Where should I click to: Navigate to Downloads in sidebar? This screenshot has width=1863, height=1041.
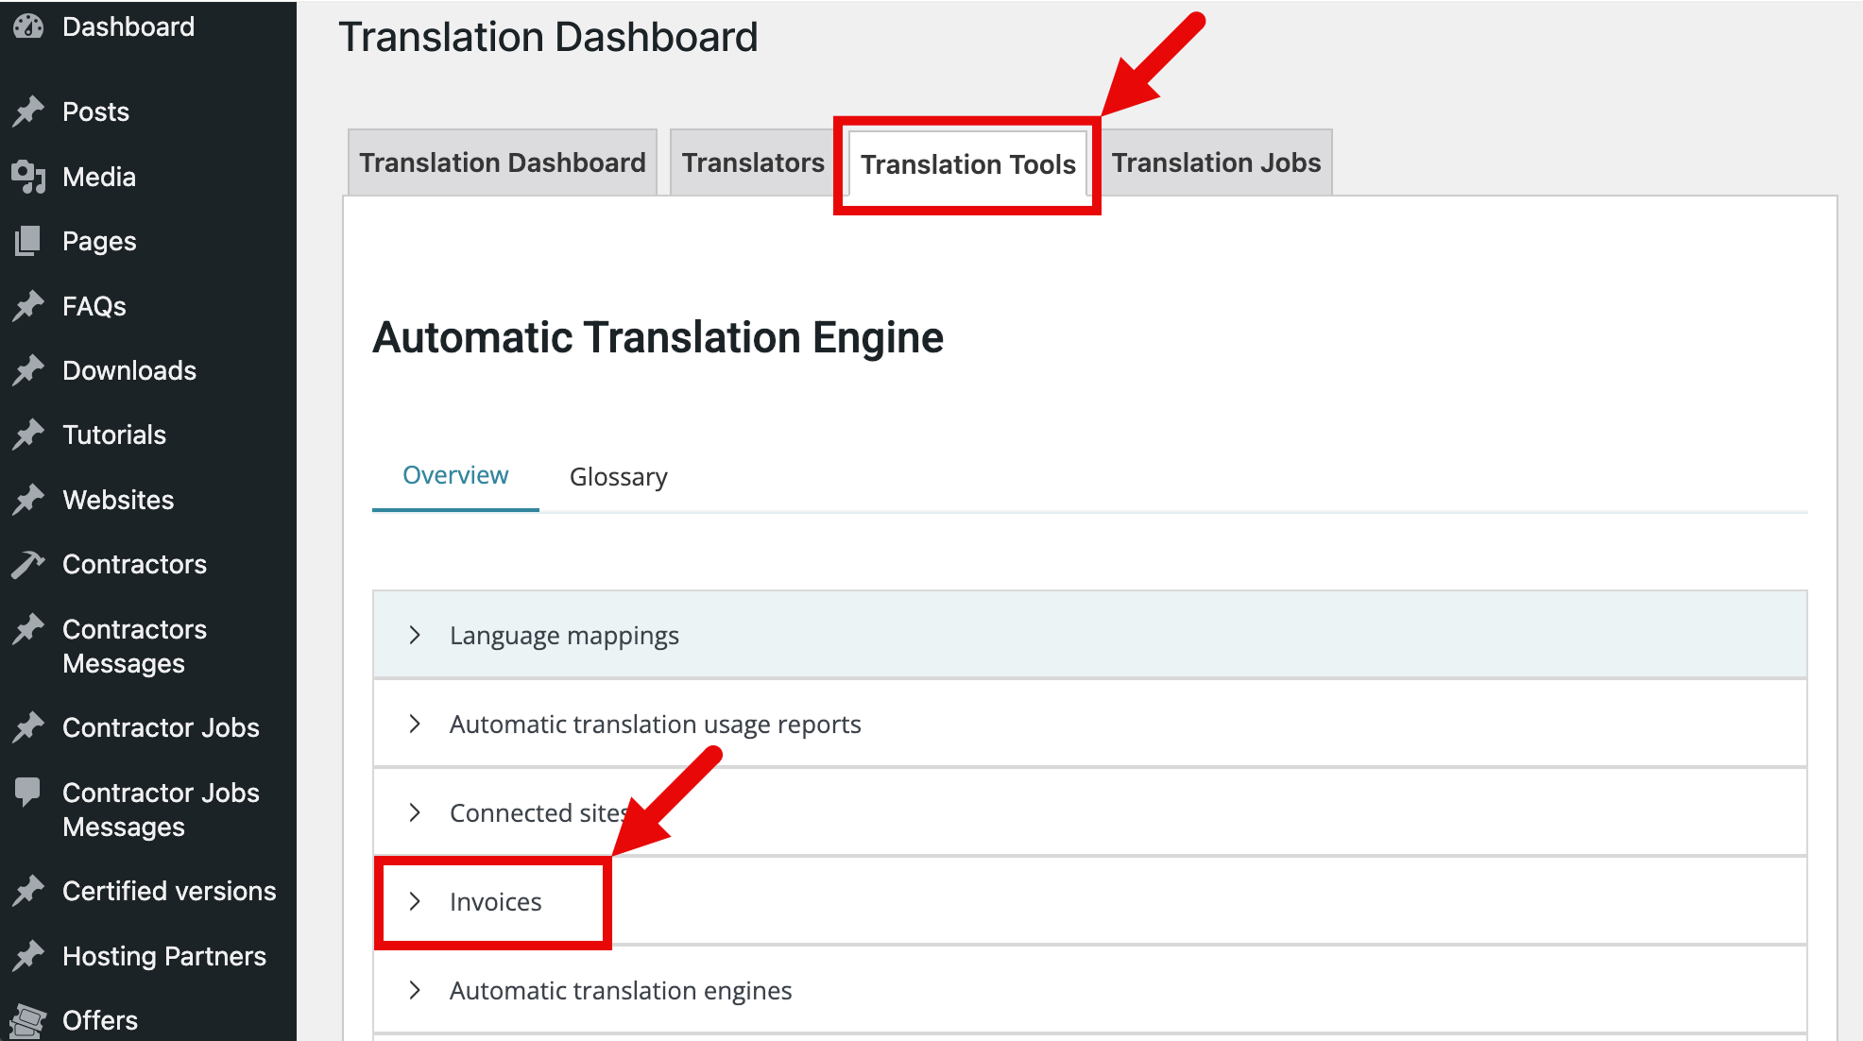[129, 370]
